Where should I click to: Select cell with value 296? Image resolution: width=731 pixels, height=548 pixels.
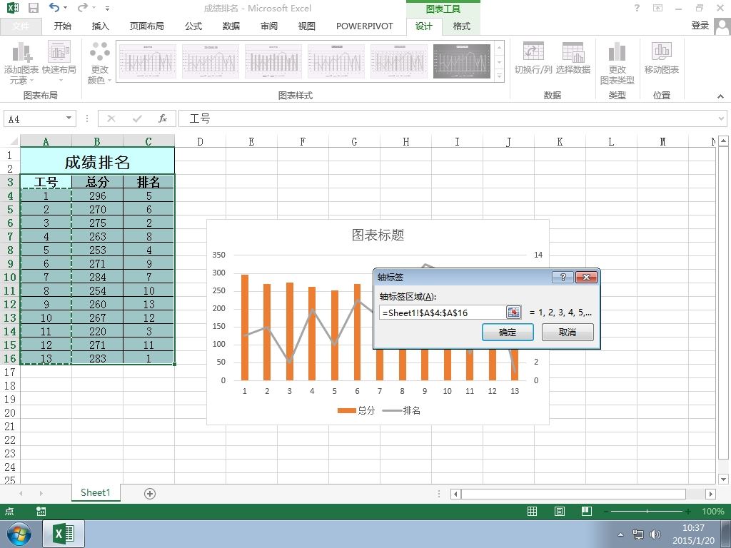pos(97,196)
